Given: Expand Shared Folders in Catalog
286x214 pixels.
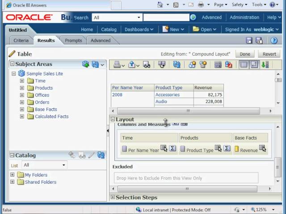Looking at the screenshot, I should click(x=12, y=182).
